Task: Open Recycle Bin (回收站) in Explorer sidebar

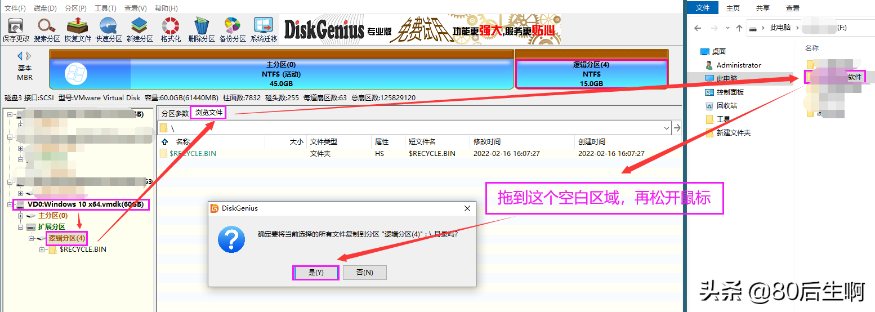Action: 726,105
